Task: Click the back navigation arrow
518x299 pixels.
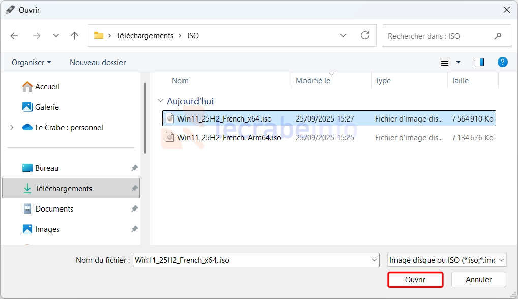Action: tap(14, 36)
